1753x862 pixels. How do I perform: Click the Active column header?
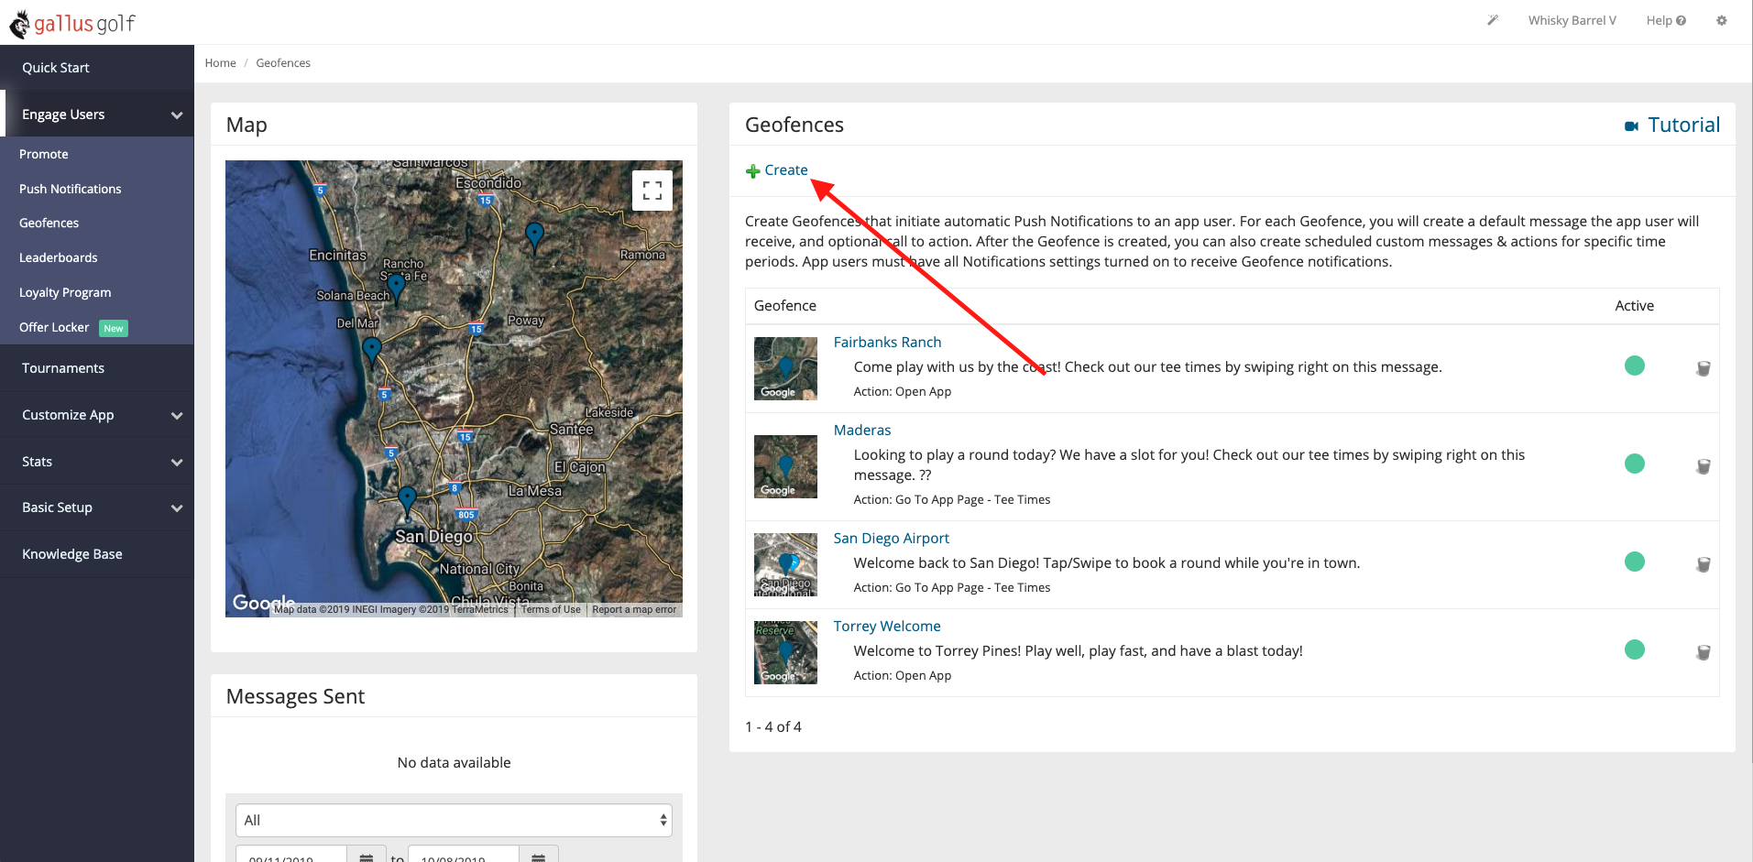click(1635, 306)
